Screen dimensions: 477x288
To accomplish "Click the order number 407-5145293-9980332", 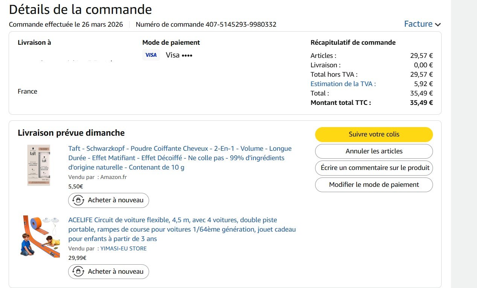I will pos(241,24).
